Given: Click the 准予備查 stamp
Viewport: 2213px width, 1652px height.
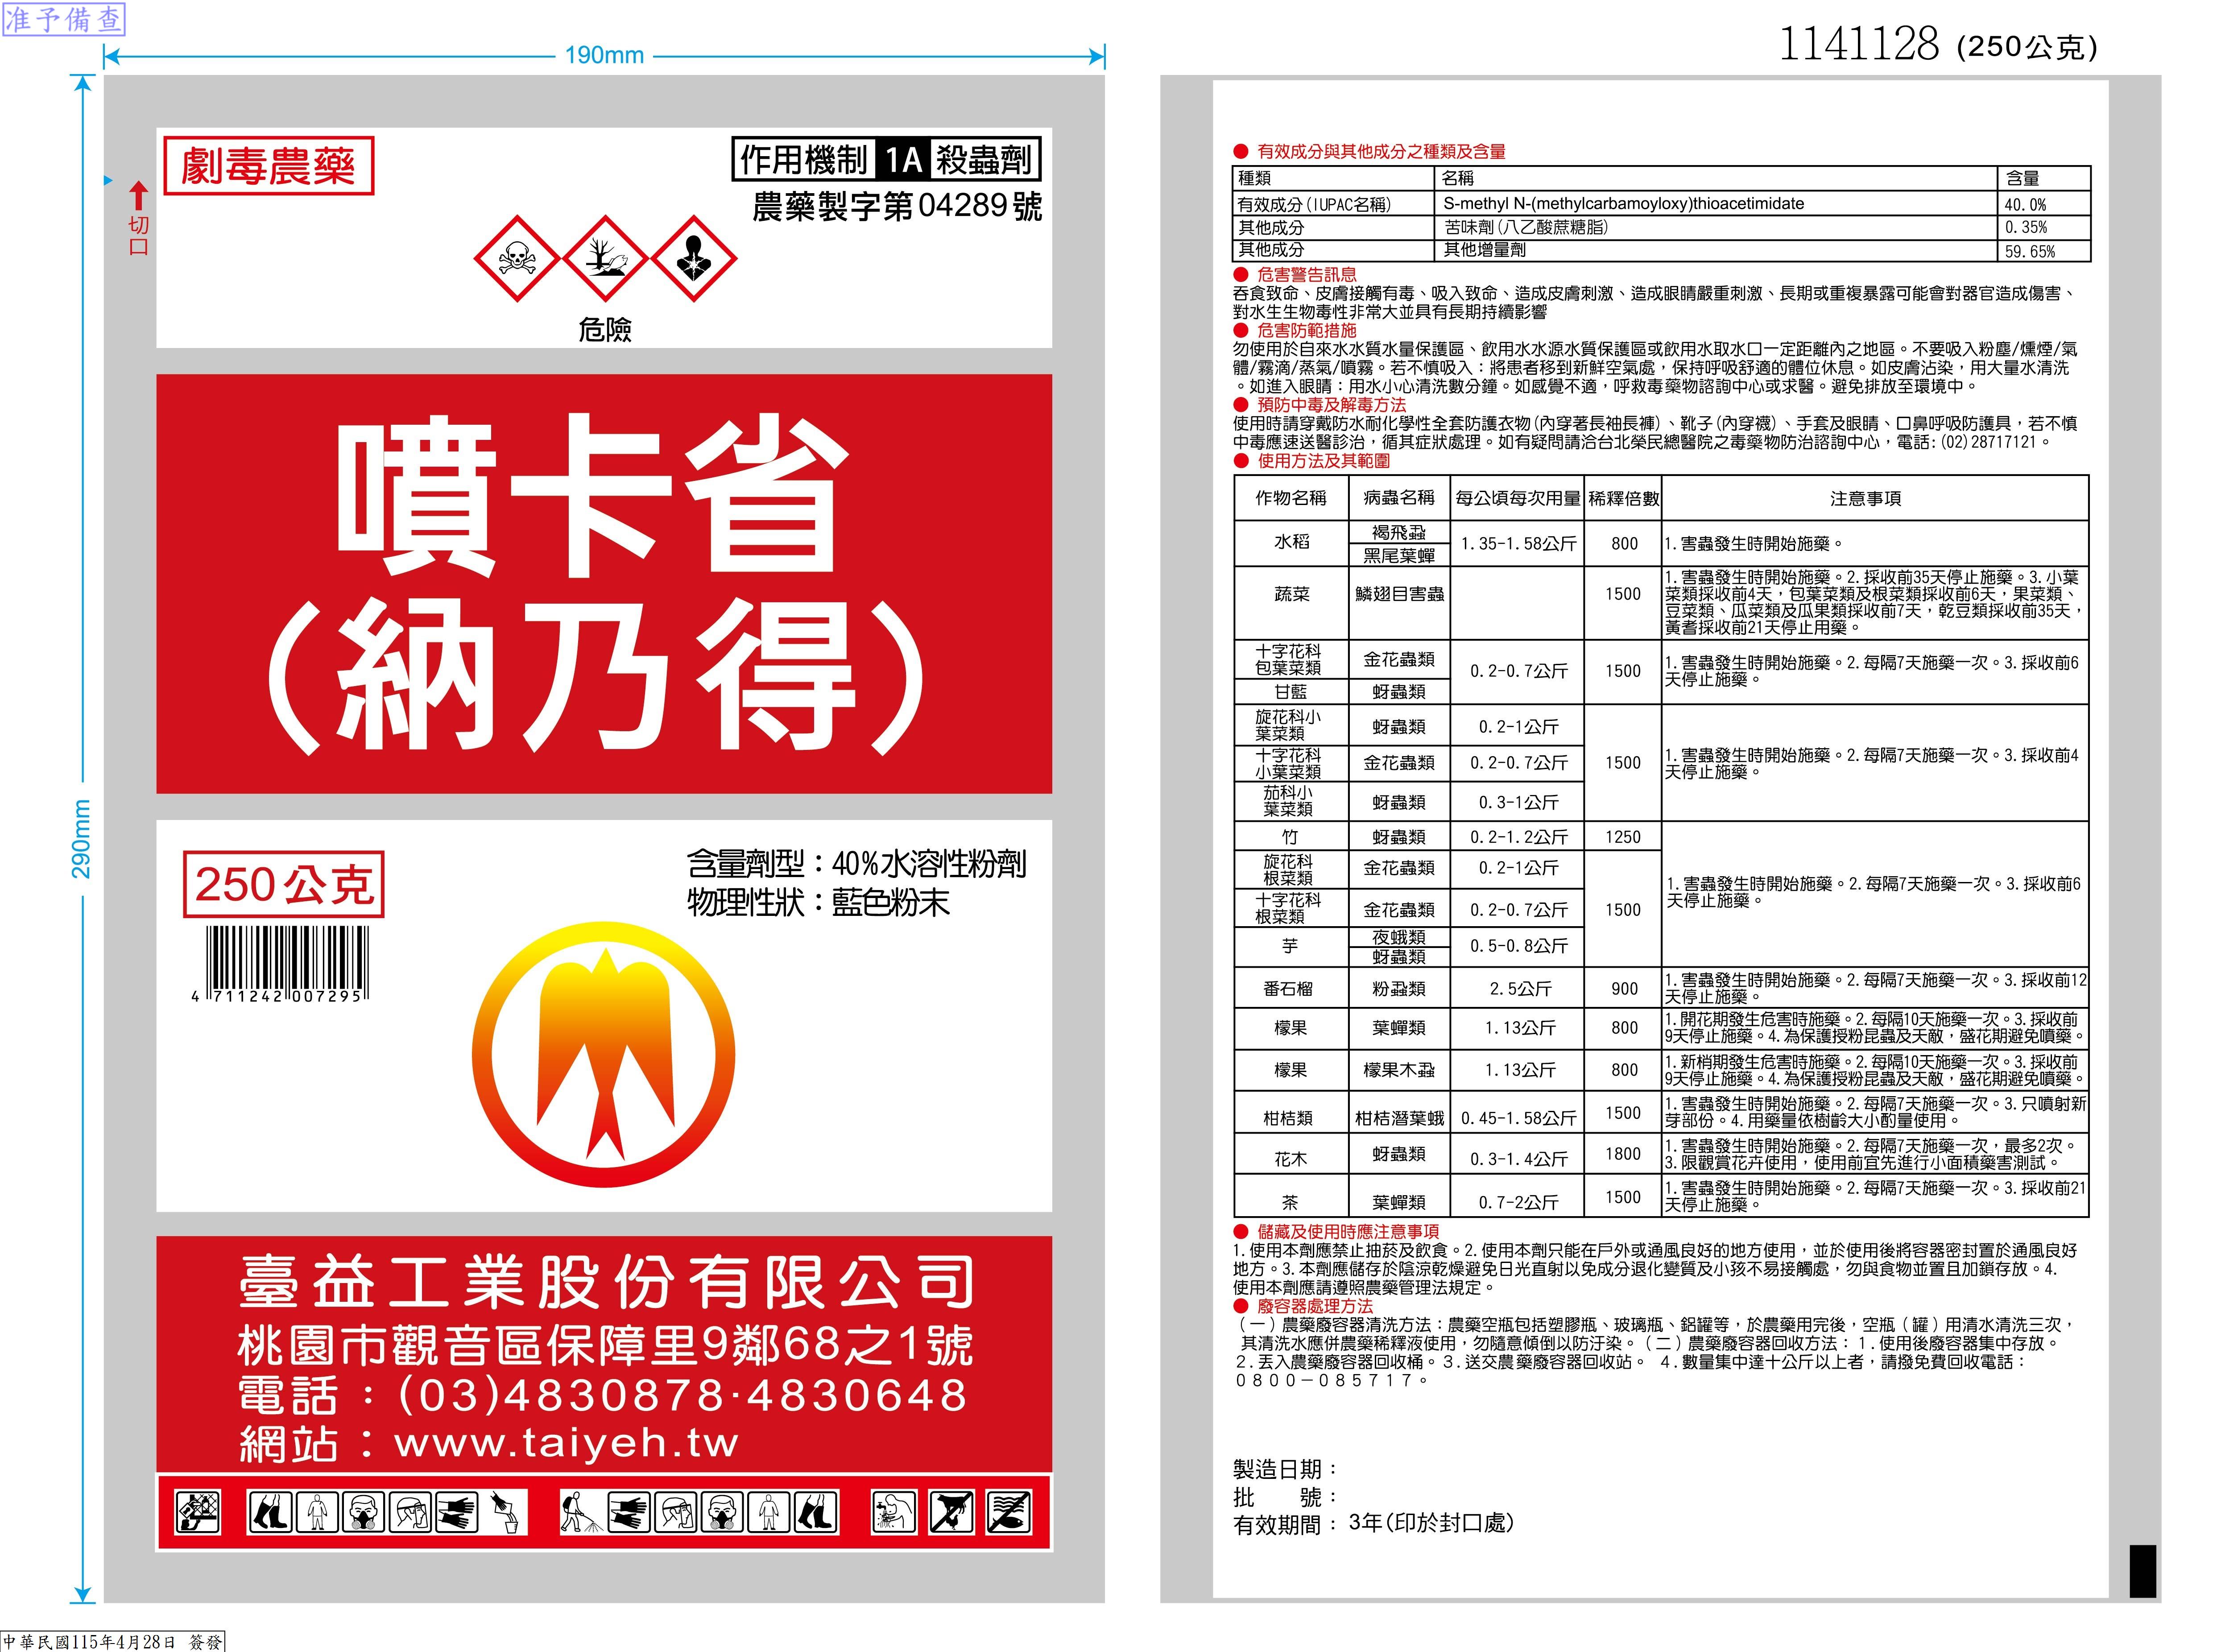Looking at the screenshot, I should tap(64, 19).
